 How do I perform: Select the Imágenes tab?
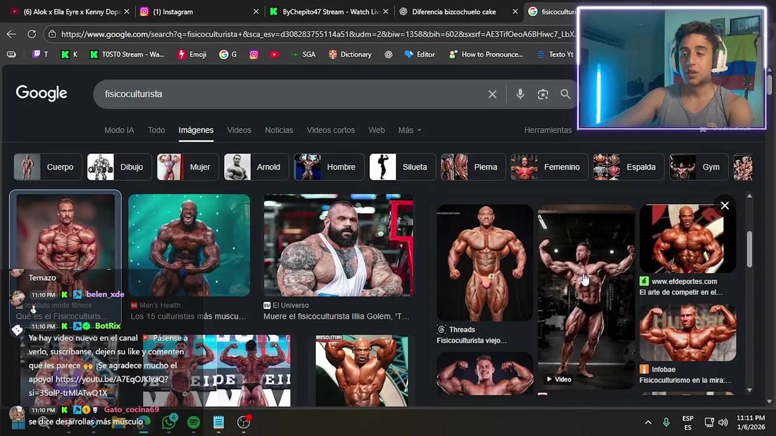(196, 130)
